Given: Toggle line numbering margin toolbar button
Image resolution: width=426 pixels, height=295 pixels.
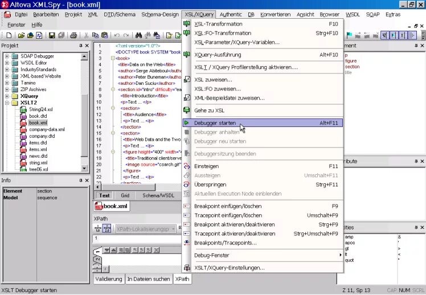Looking at the screenshot, I should coord(384,35).
